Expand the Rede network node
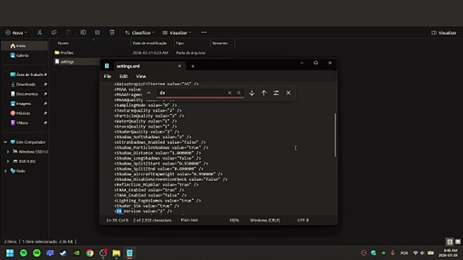The image size is (463, 260). pos(5,171)
